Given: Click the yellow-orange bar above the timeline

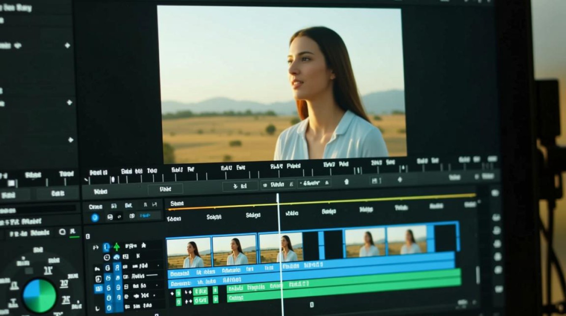Looking at the screenshot, I should 322,202.
